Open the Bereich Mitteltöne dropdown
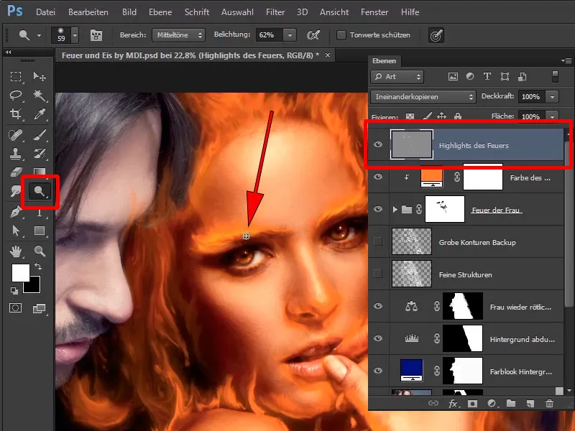The width and height of the screenshot is (575, 431). click(x=178, y=35)
